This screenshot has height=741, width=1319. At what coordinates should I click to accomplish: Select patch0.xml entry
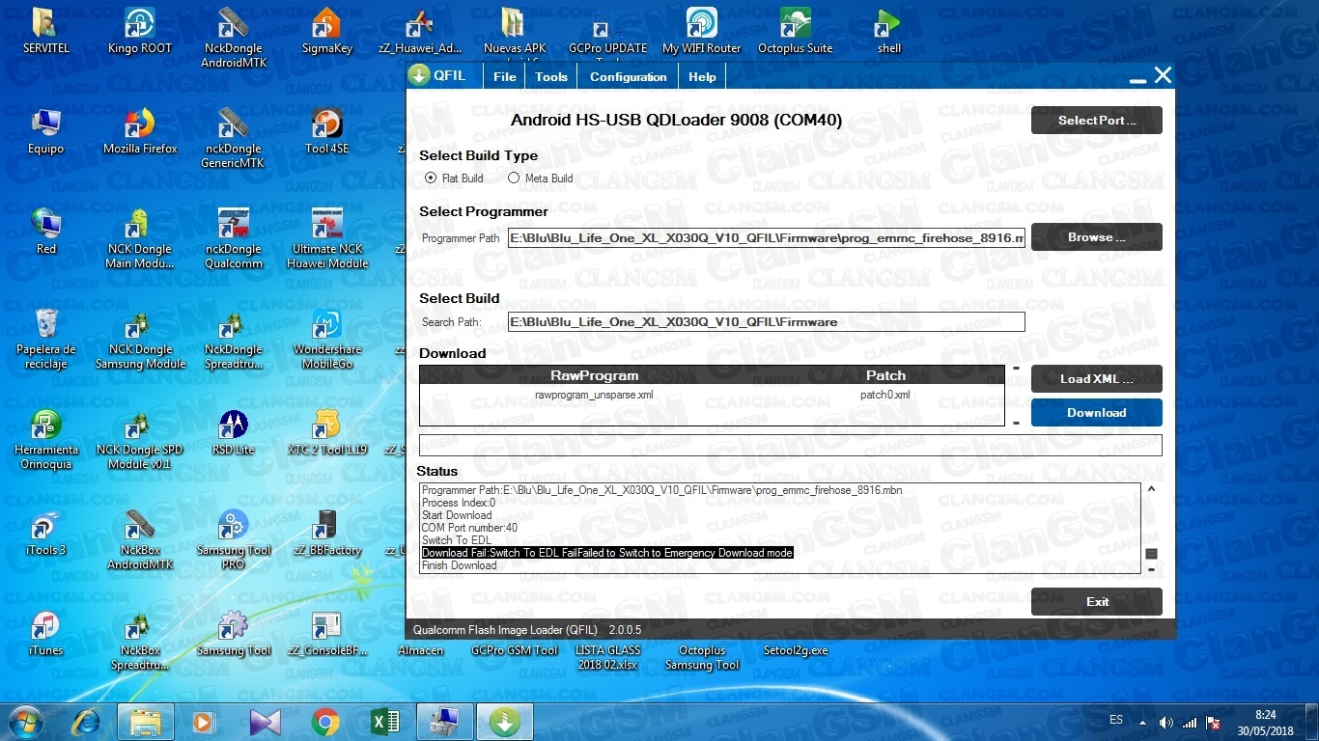[885, 395]
